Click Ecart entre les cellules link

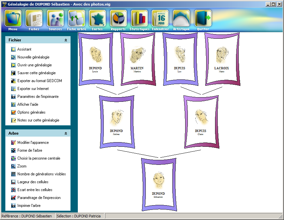click(35, 190)
